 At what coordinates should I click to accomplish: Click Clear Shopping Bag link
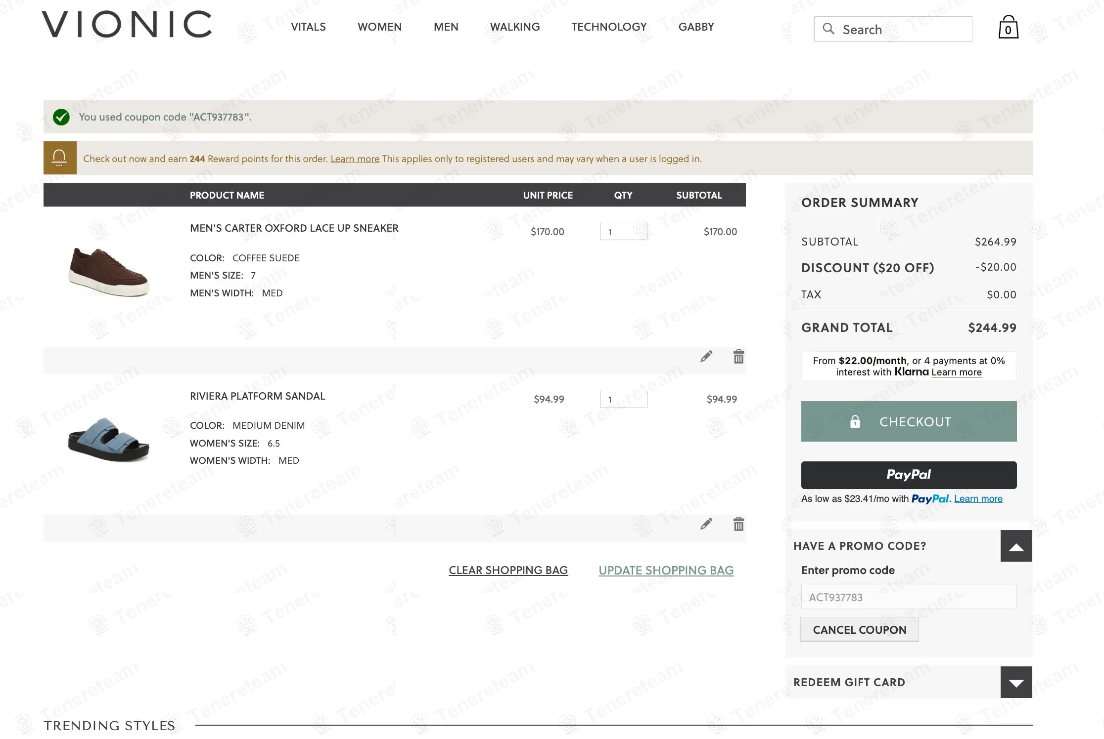[x=508, y=571]
